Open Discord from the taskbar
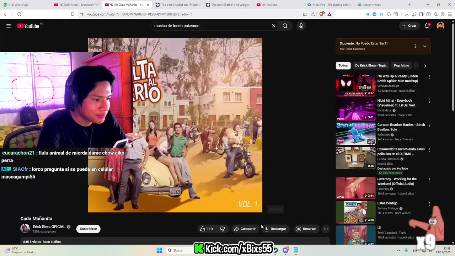Screen dimensions: 455x256 click(285, 250)
